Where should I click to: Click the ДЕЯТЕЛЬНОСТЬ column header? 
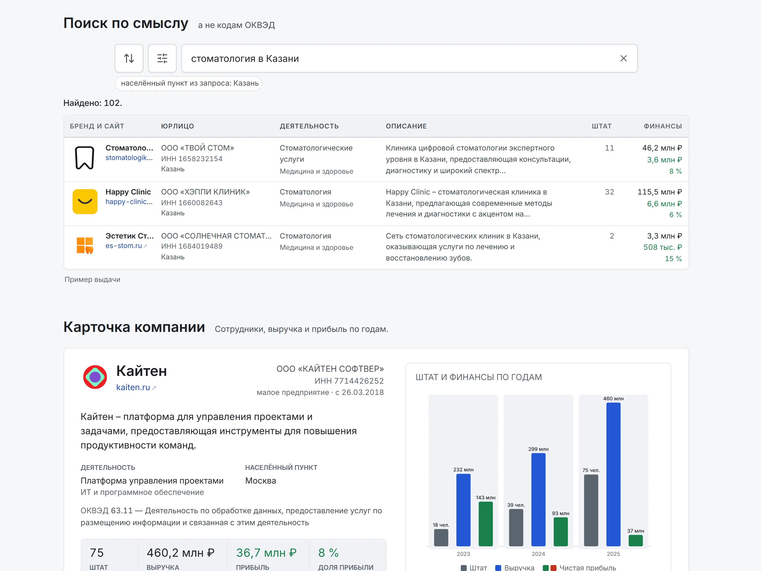pyautogui.click(x=309, y=126)
